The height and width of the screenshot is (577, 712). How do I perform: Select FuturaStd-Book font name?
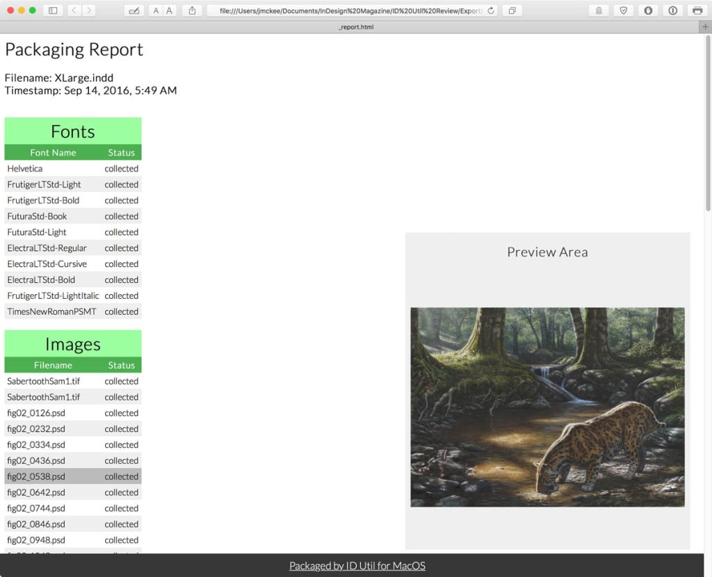pyautogui.click(x=37, y=216)
